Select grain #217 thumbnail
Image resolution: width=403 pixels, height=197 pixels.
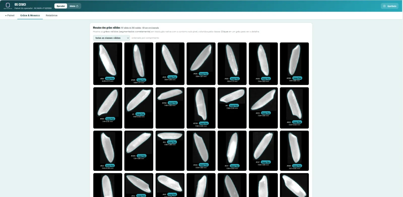coord(232,151)
